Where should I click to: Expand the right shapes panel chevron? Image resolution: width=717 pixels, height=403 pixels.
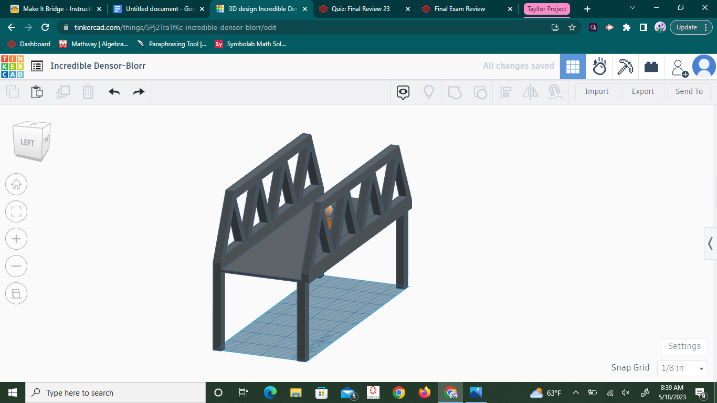[x=710, y=243]
